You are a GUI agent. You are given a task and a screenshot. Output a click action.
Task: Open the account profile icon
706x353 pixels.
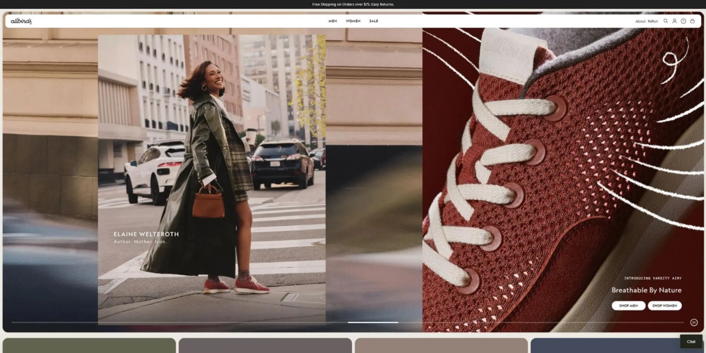(674, 21)
